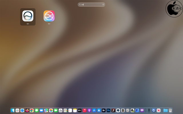Open the gray round-dial app in Dock
The width and height of the screenshot is (183, 114).
click(x=128, y=110)
